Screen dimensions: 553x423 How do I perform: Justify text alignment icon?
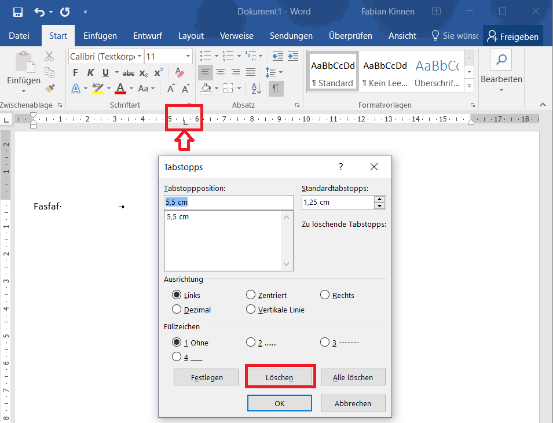pos(251,72)
